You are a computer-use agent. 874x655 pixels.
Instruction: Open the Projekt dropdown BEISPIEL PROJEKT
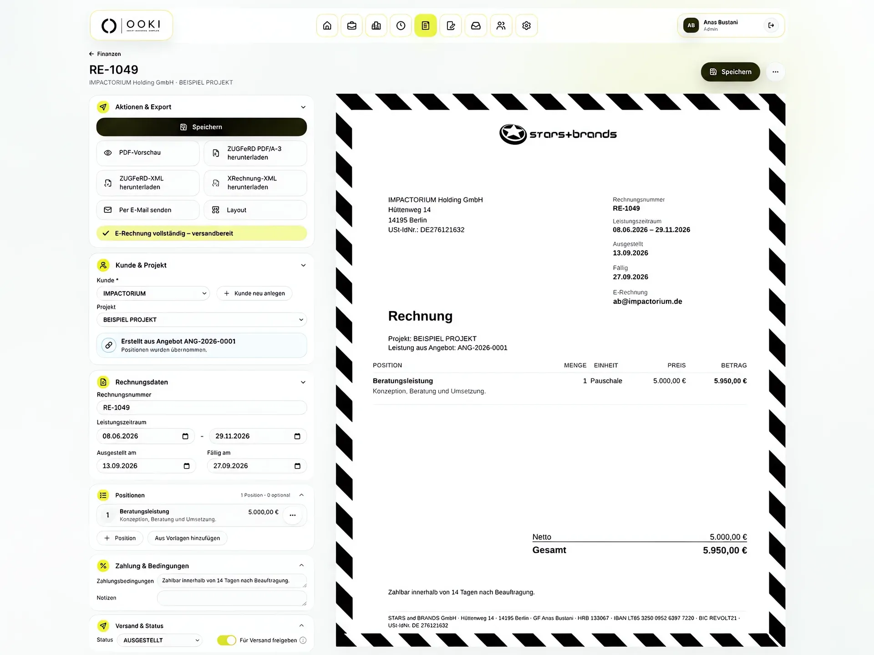tap(202, 320)
